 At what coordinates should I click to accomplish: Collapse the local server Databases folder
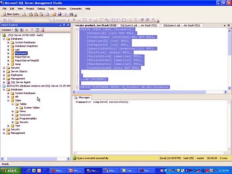coord(4,39)
